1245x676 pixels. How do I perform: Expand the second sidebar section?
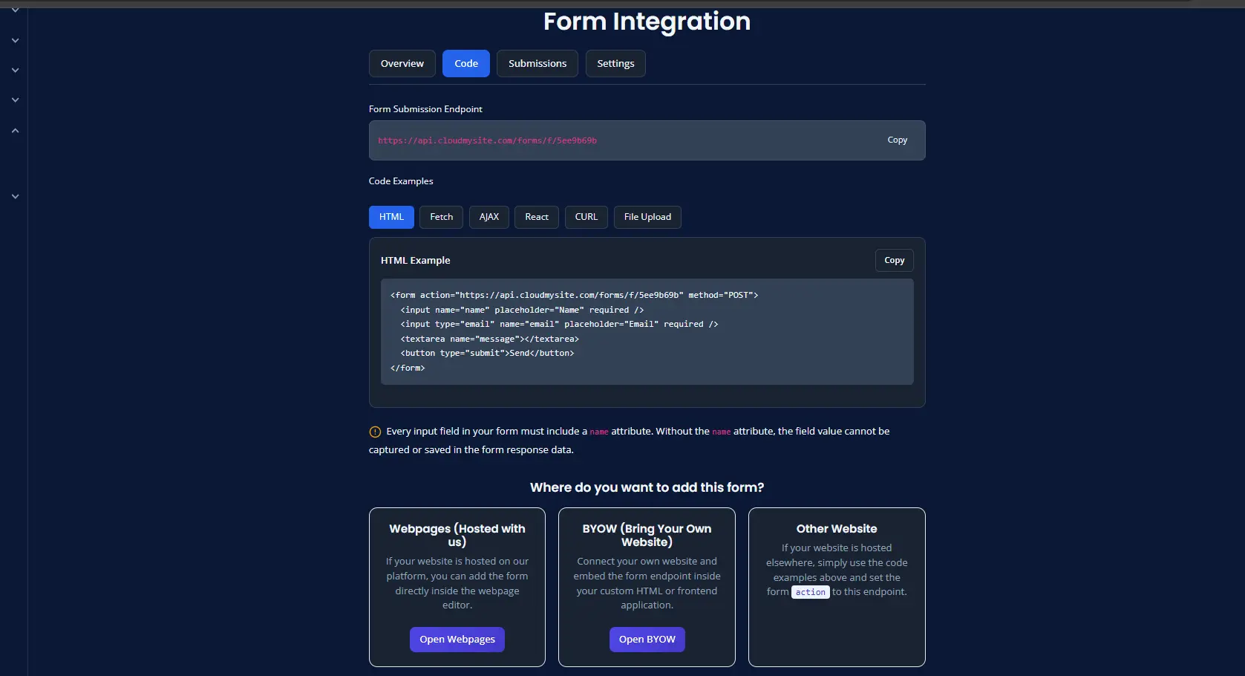(15, 40)
